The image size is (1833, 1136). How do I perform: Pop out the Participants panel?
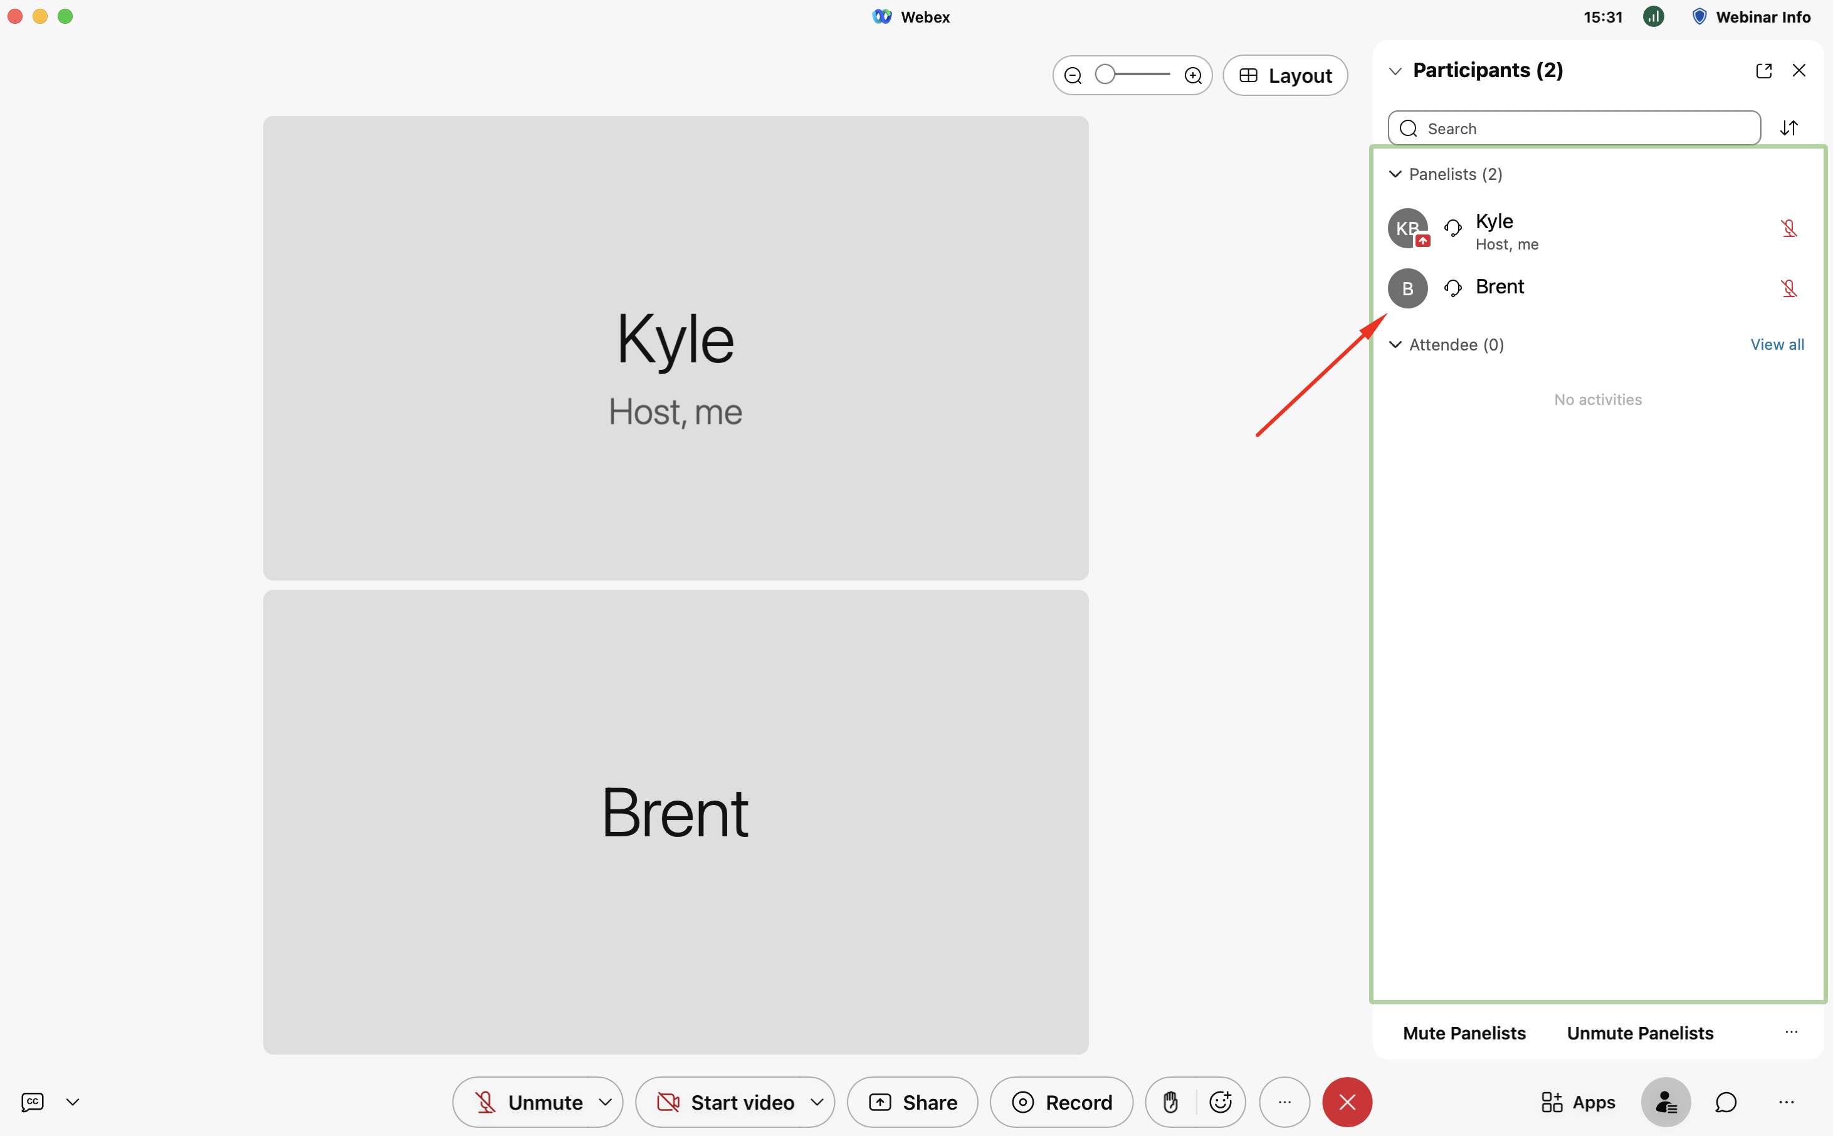[x=1763, y=71]
